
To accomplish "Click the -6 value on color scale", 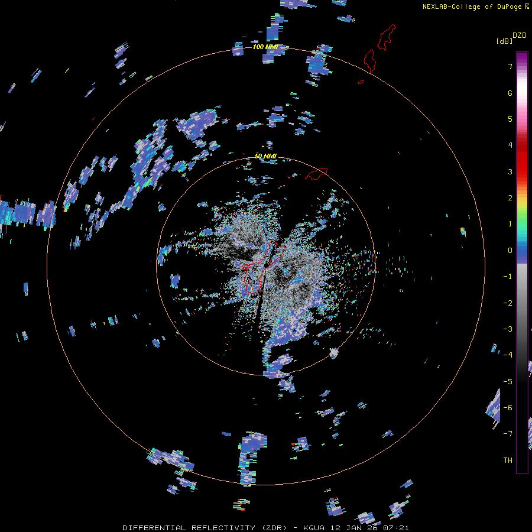I will click(508, 408).
